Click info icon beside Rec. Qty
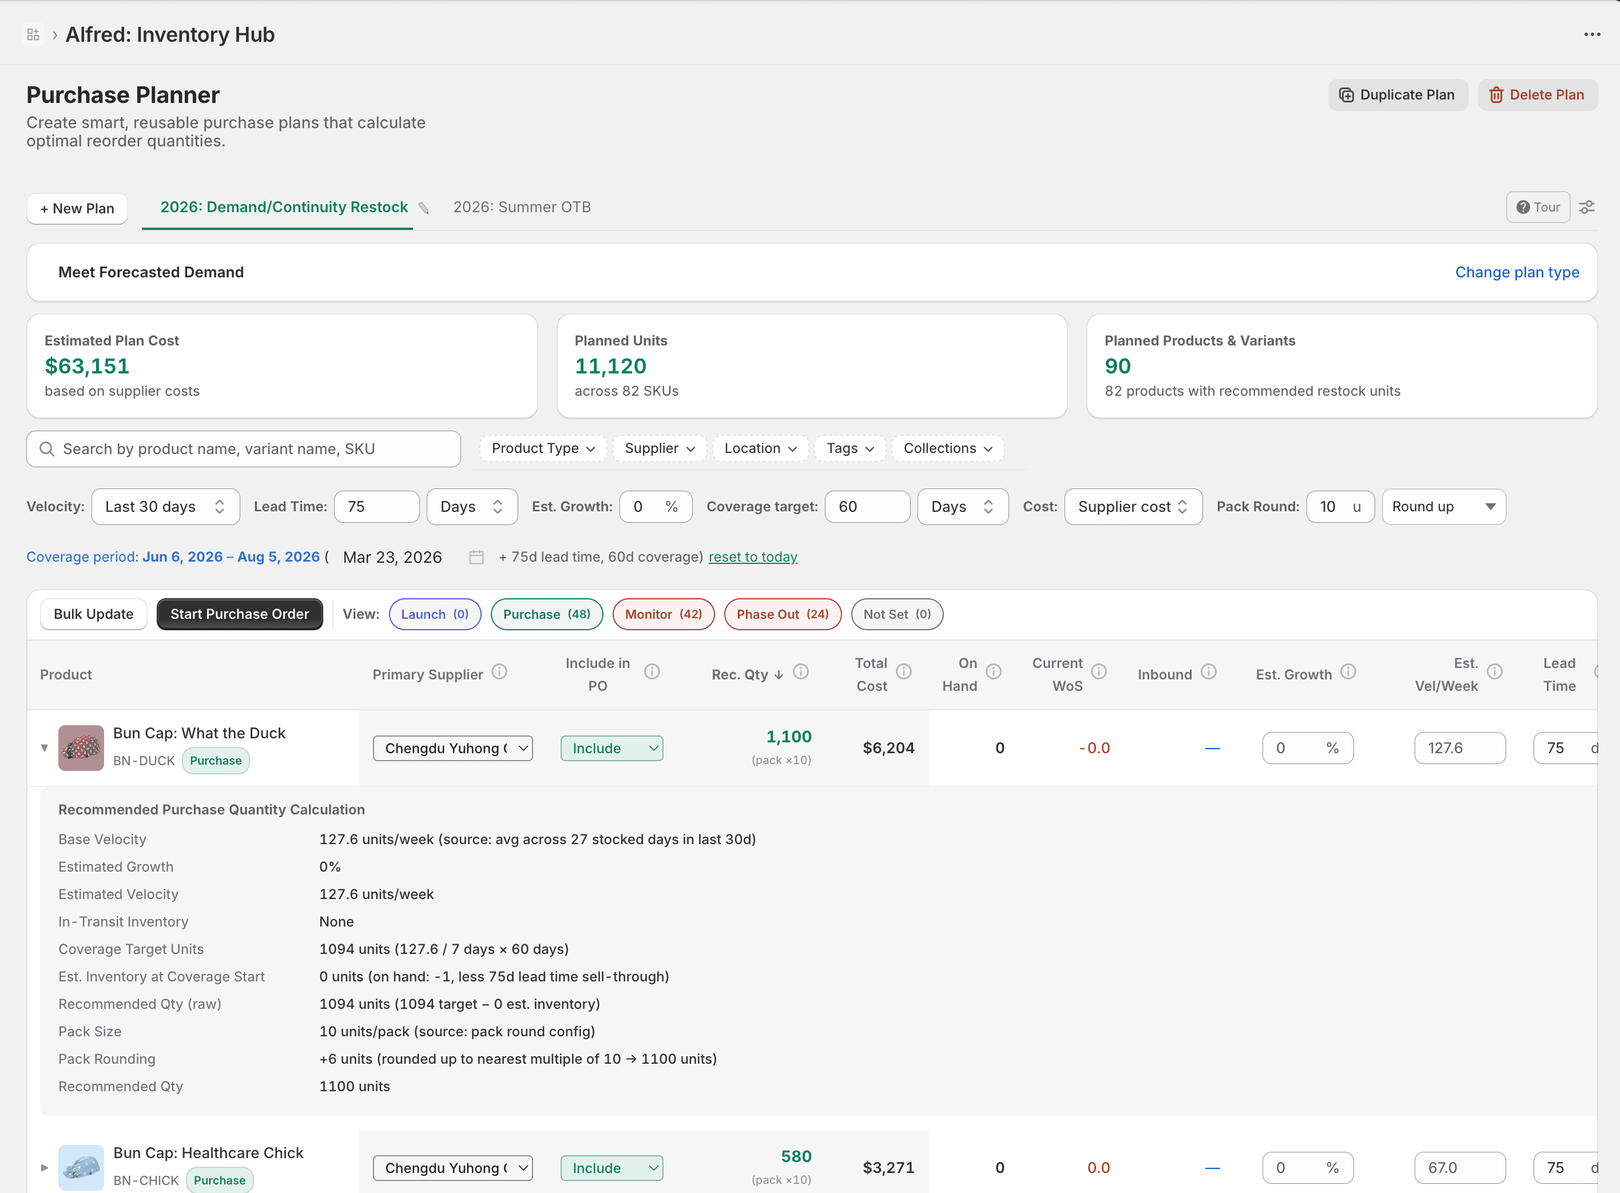This screenshot has height=1193, width=1620. [800, 673]
